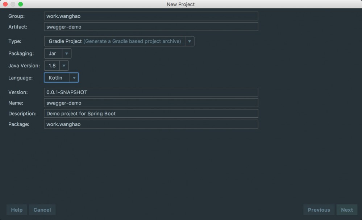Expand the Packaging dropdown

pyautogui.click(x=66, y=53)
